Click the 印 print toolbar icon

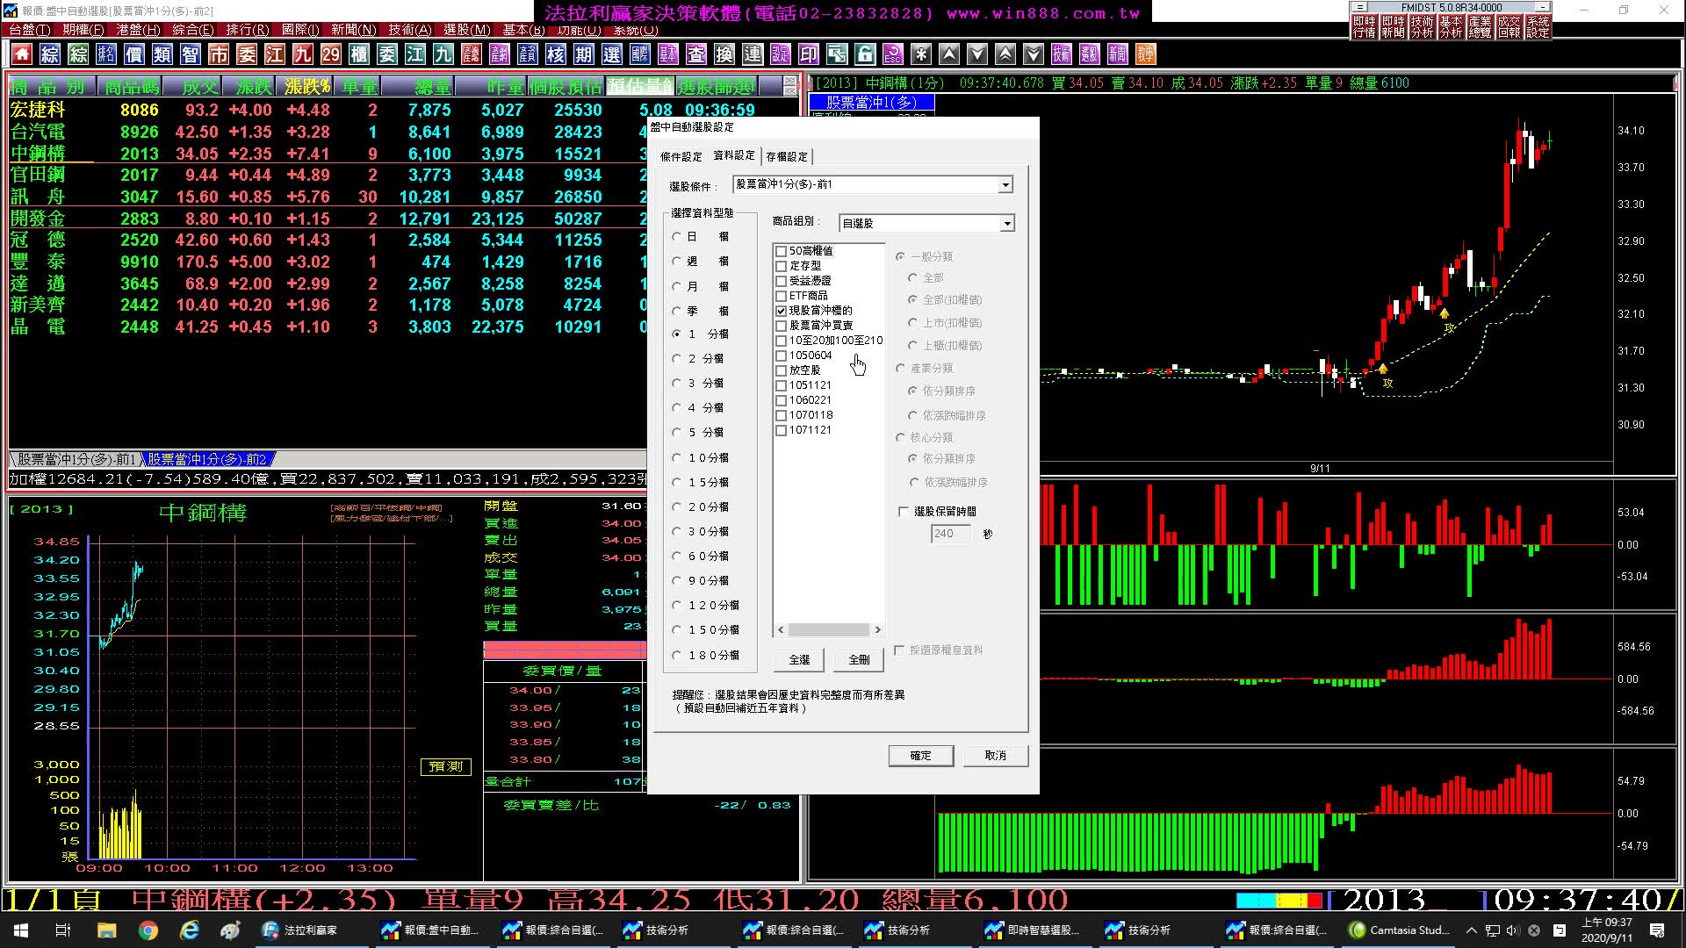coord(809,54)
